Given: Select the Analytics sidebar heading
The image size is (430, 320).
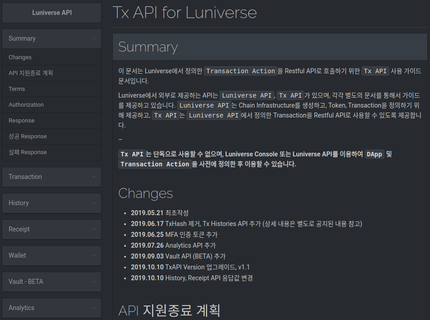Looking at the screenshot, I should 52,308.
